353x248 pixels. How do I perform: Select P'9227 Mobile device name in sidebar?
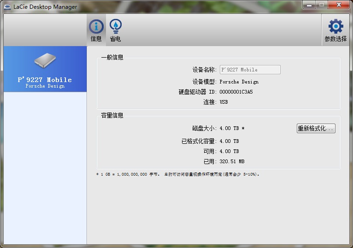45,80
